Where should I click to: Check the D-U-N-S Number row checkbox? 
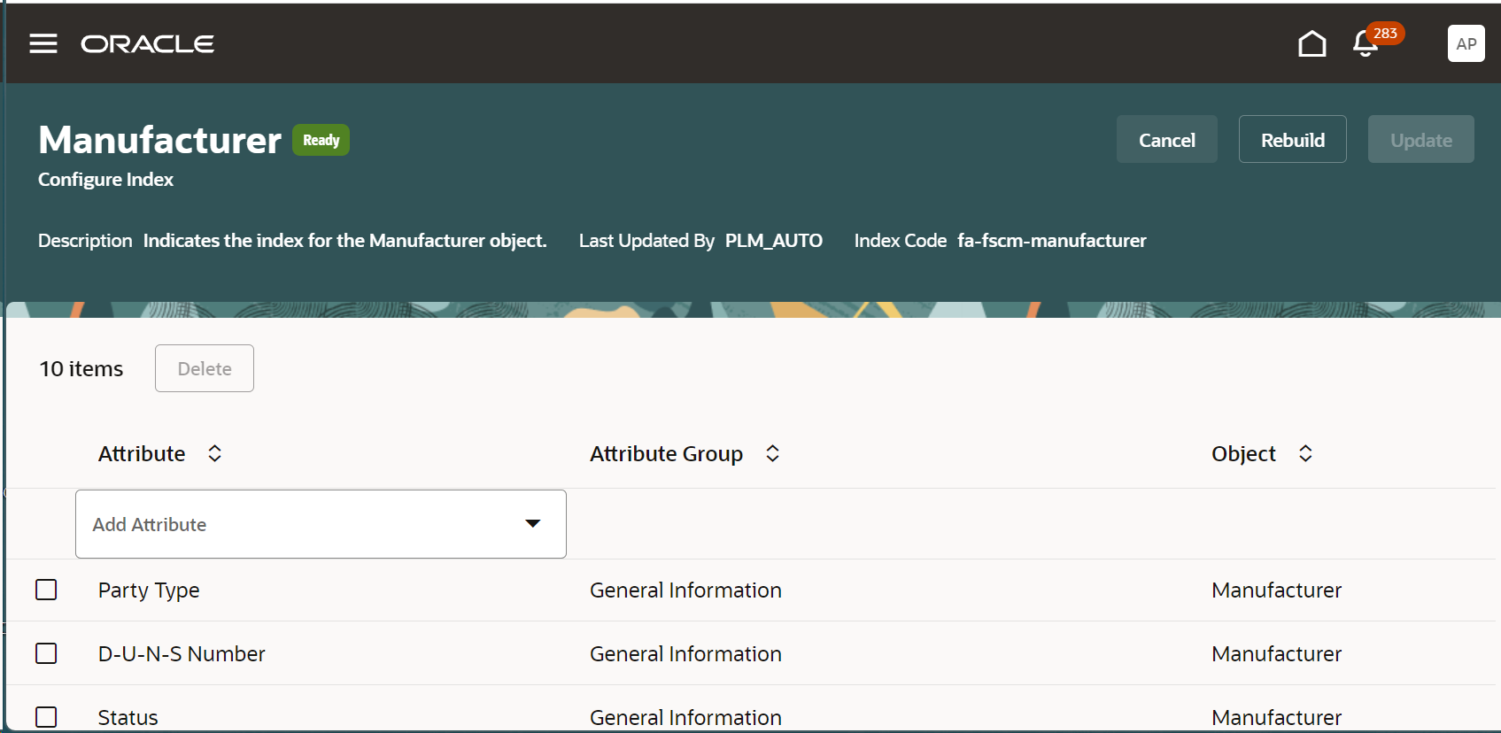(x=46, y=653)
